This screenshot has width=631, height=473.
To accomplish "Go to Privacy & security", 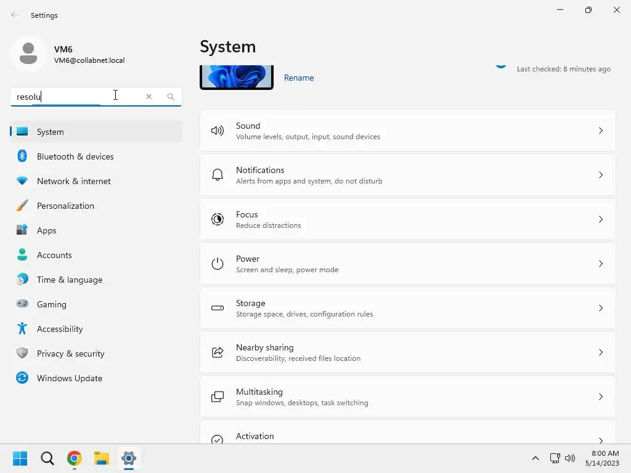I will [x=96, y=354].
